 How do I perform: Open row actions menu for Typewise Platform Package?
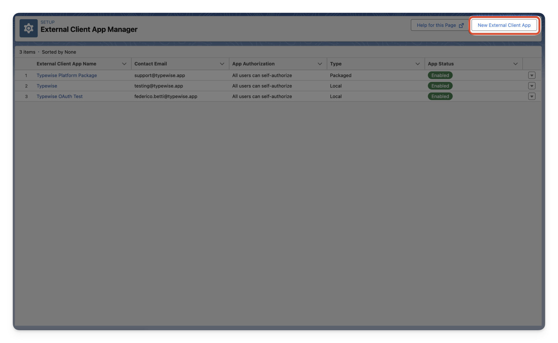coord(532,75)
